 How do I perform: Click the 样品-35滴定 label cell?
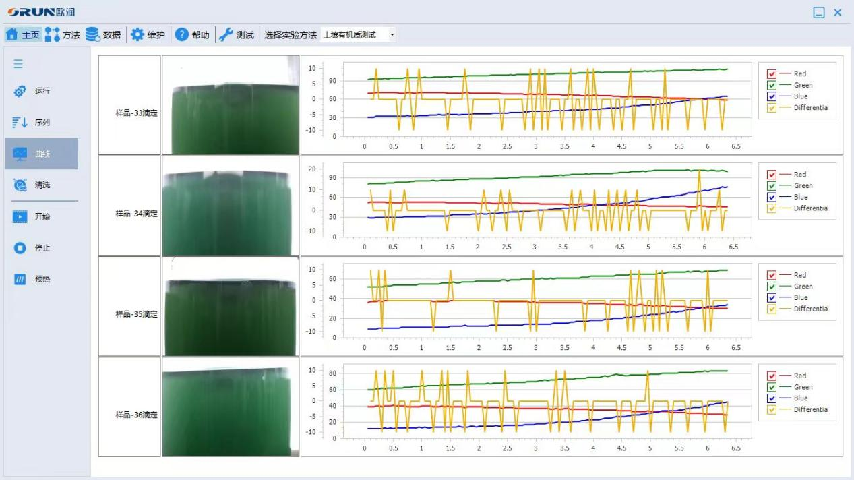tap(129, 306)
